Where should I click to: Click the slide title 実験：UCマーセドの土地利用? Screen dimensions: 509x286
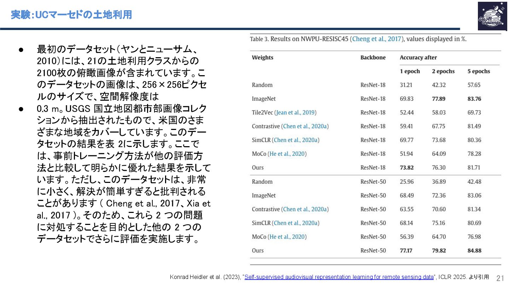(x=71, y=15)
